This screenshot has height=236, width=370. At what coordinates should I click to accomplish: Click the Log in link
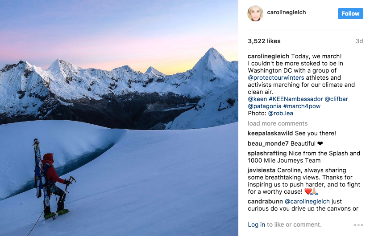[x=256, y=224]
